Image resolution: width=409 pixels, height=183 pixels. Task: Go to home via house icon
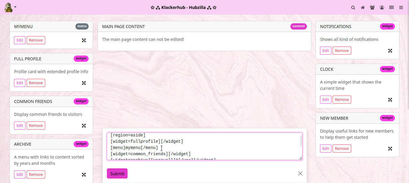[x=363, y=7]
